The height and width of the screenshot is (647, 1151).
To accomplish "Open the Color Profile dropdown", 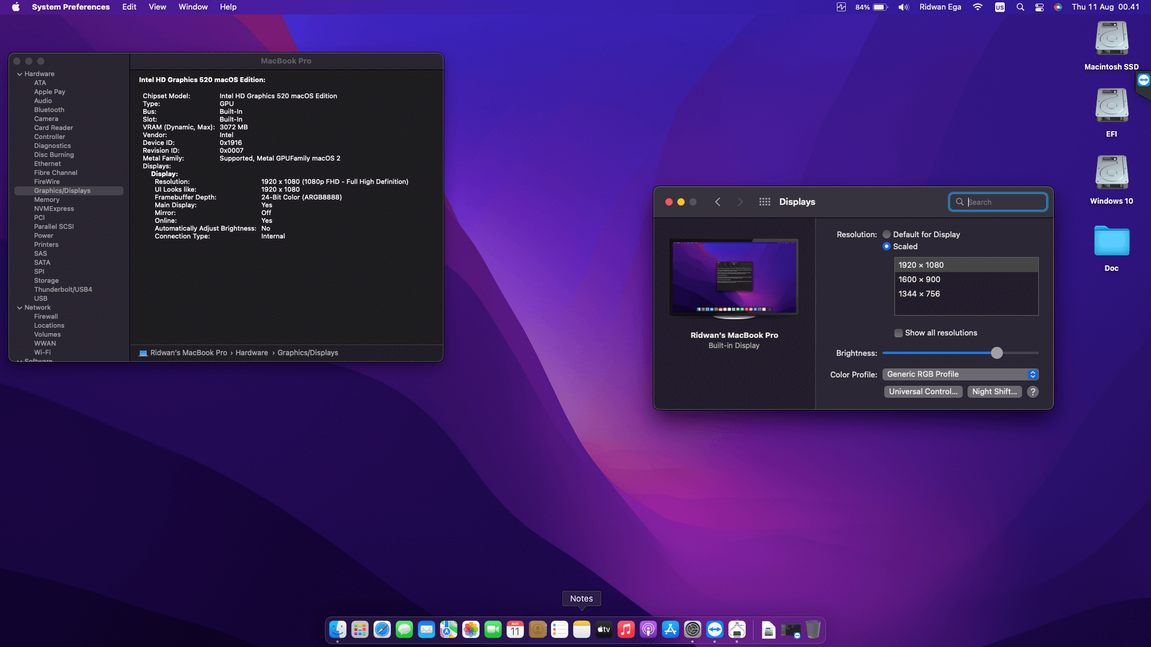I will [960, 374].
